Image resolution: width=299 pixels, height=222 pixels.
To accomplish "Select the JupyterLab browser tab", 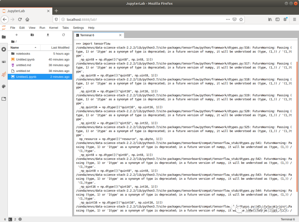I will 26,11.
